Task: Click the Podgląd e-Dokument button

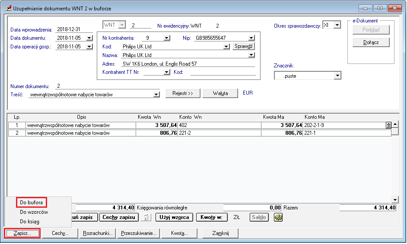Action: [x=371, y=30]
